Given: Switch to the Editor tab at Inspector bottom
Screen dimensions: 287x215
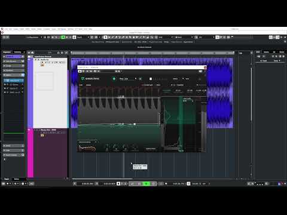Looking at the screenshot, I should 17,179.
